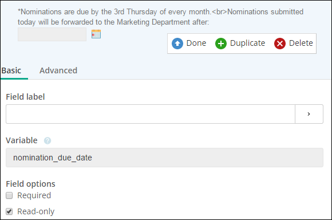Image resolution: width=332 pixels, height=220 pixels.
Task: Click the Done text button
Action: coord(196,43)
